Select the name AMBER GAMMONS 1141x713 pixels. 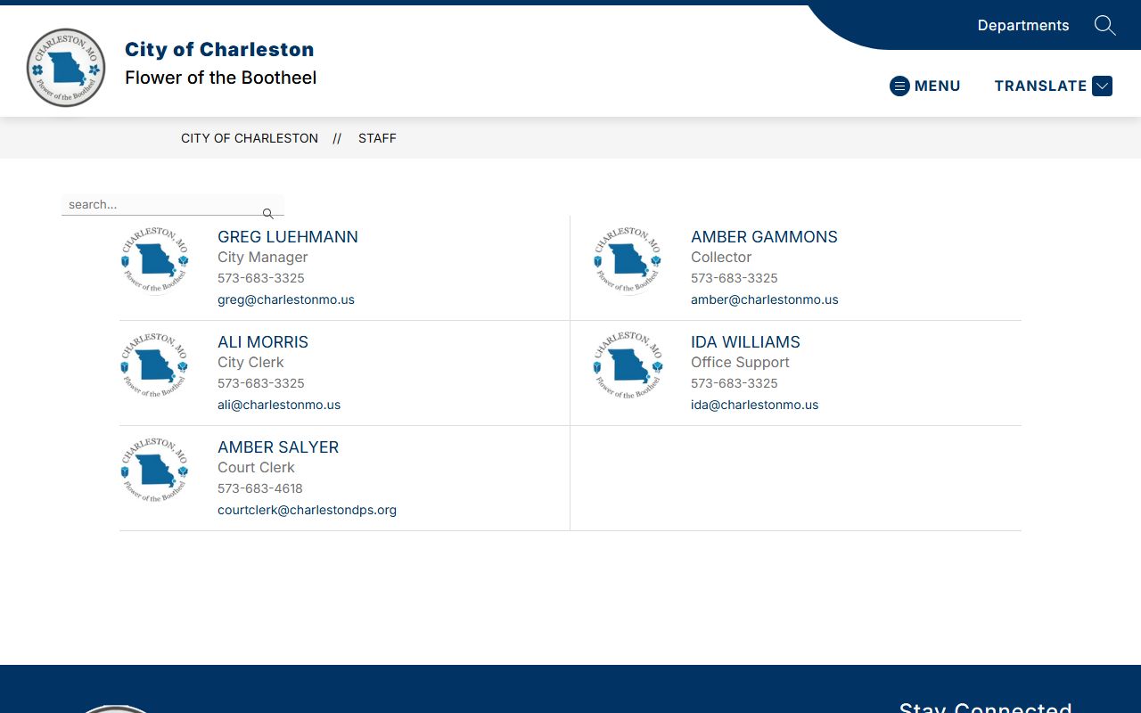click(764, 237)
